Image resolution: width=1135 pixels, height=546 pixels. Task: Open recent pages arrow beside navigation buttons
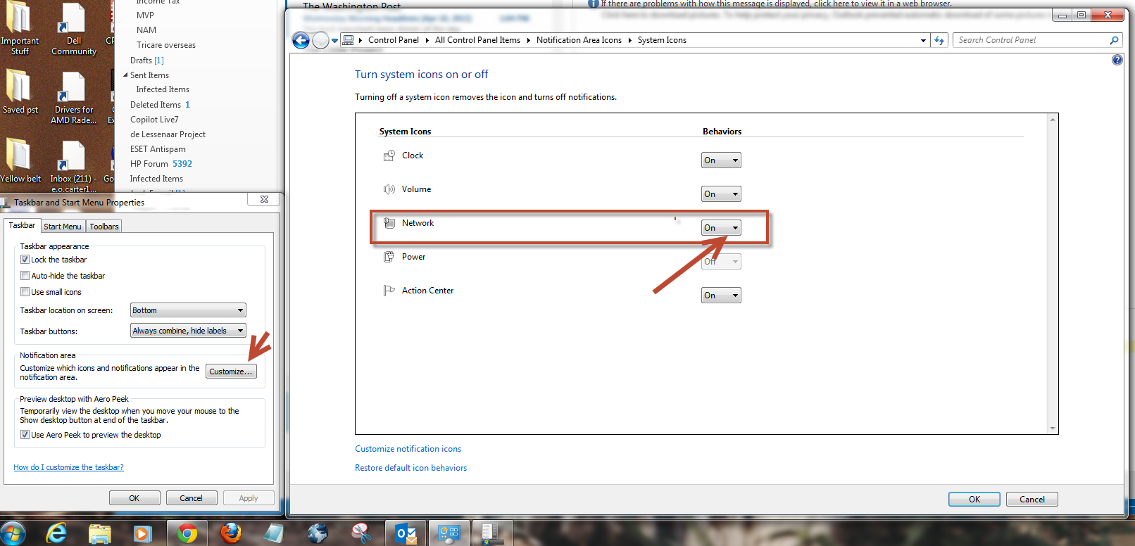[x=335, y=41]
